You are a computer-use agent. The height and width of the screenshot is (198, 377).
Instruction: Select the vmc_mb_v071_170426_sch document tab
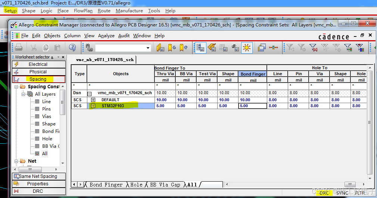click(x=105, y=60)
